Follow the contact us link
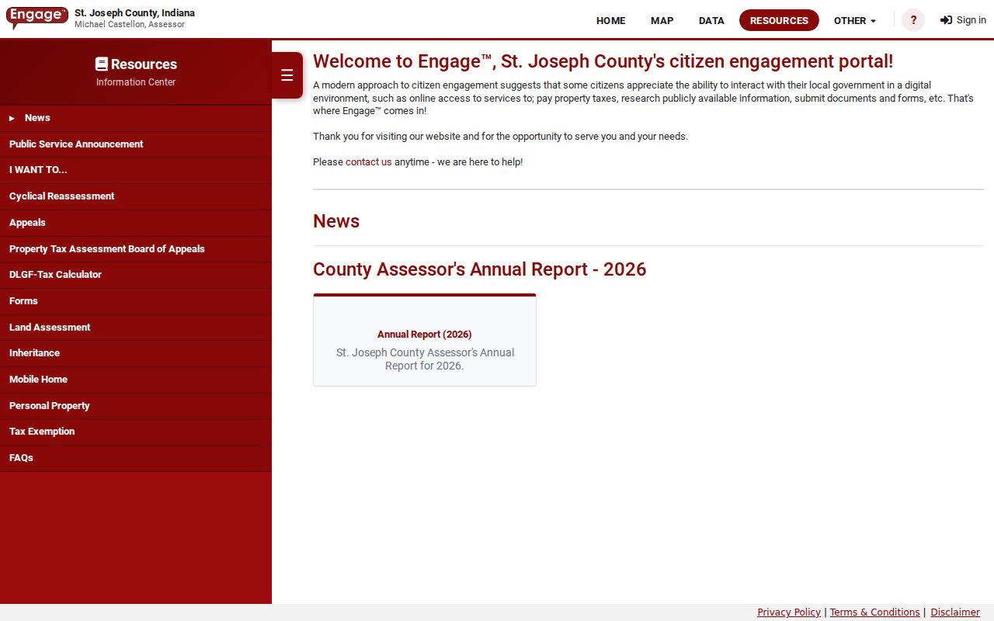The image size is (994, 621). point(369,162)
